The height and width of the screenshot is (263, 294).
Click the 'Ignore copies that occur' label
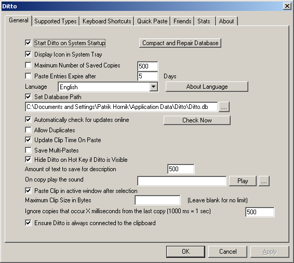(x=118, y=211)
